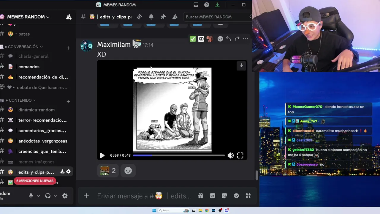Mute the microphone
This screenshot has height=214, width=380.
pyautogui.click(x=31, y=196)
